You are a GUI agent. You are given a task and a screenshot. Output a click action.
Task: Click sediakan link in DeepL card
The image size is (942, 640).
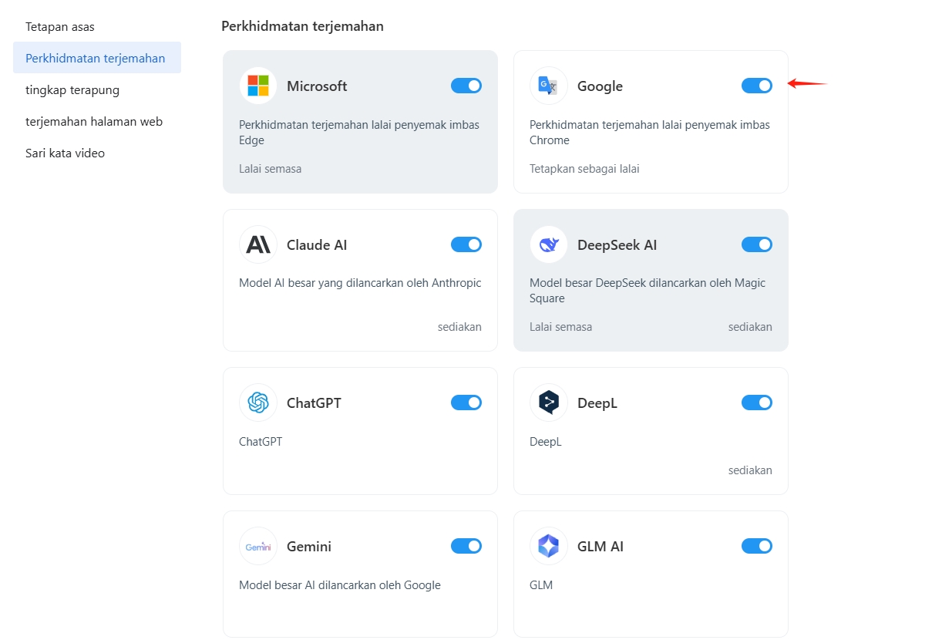[750, 470]
